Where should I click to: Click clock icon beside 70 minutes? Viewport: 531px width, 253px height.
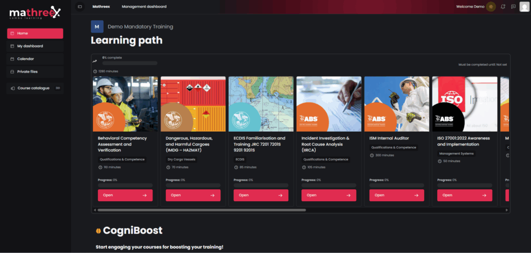pyautogui.click(x=169, y=167)
